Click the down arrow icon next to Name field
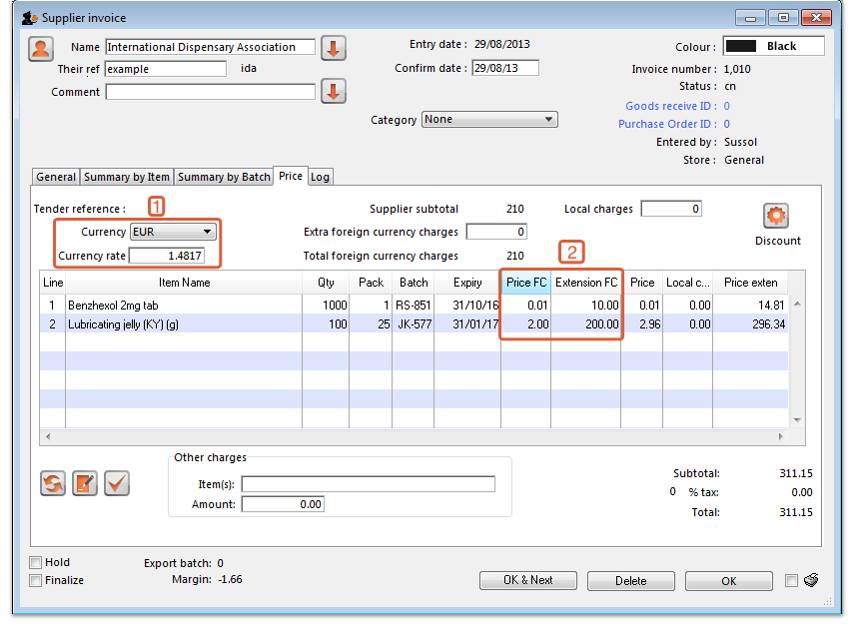Screen dimensions: 855x626 click(x=333, y=47)
